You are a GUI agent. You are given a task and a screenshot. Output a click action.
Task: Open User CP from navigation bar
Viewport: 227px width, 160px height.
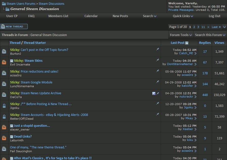[x=12, y=16]
